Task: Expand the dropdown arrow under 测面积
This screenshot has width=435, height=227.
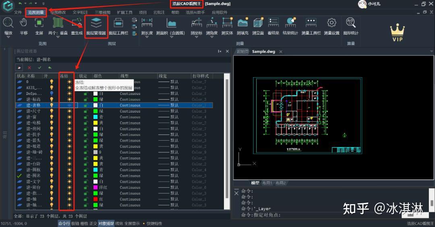Action: coord(171,37)
